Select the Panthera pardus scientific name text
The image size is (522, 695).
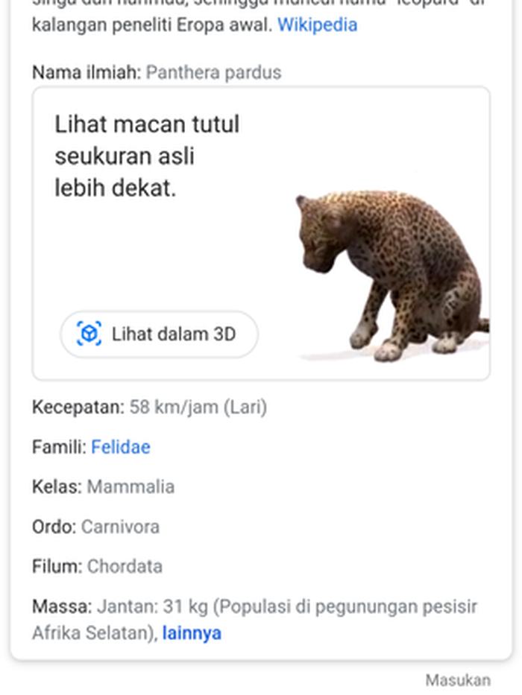tap(214, 72)
